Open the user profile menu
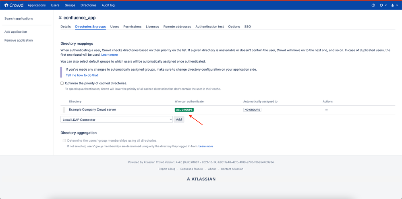The width and height of the screenshot is (402, 199). tap(395, 5)
